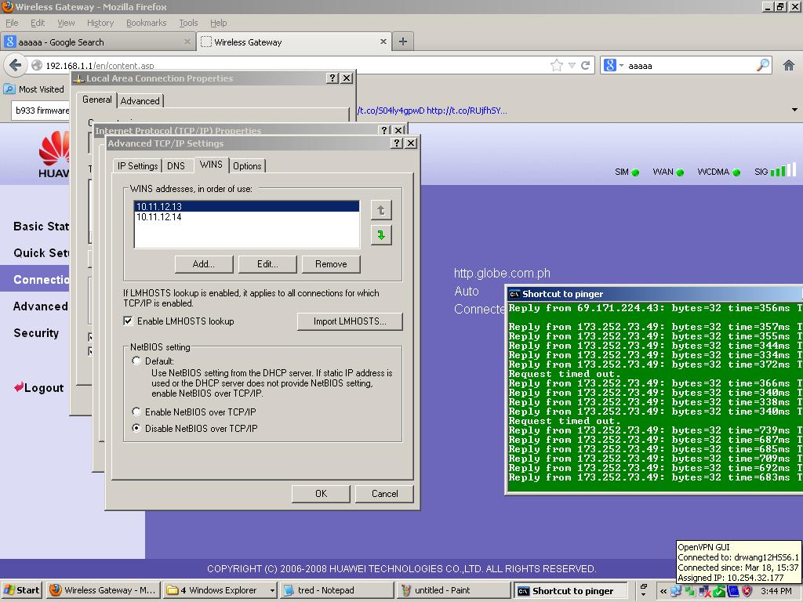
Task: Reload the Wireless Gateway page
Action: tap(585, 65)
